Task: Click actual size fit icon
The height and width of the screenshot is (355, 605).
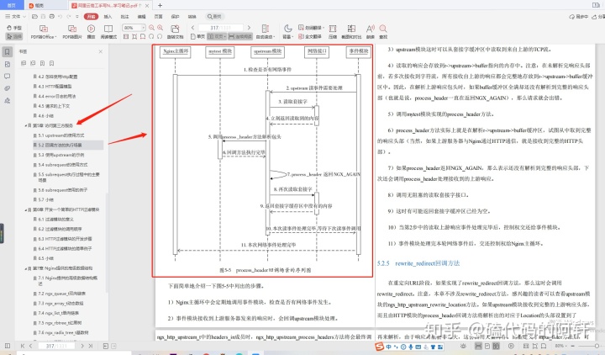Action: [126, 36]
